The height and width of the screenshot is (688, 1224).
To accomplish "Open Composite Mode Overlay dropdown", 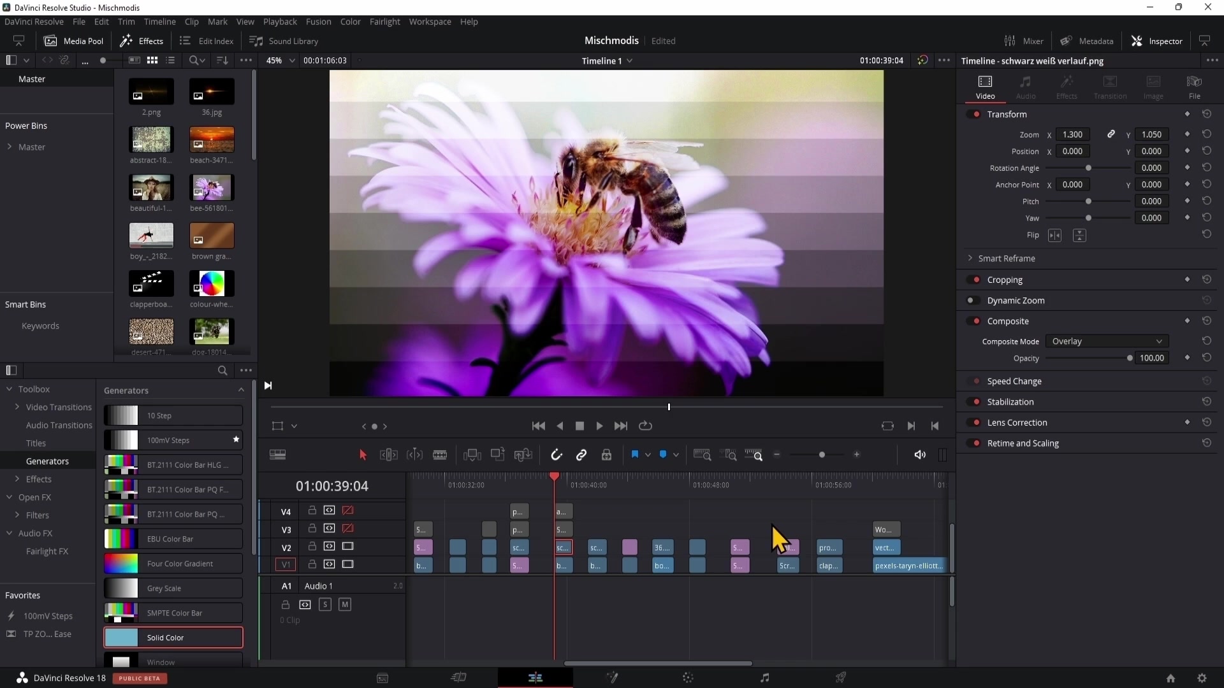I will 1107,341.
